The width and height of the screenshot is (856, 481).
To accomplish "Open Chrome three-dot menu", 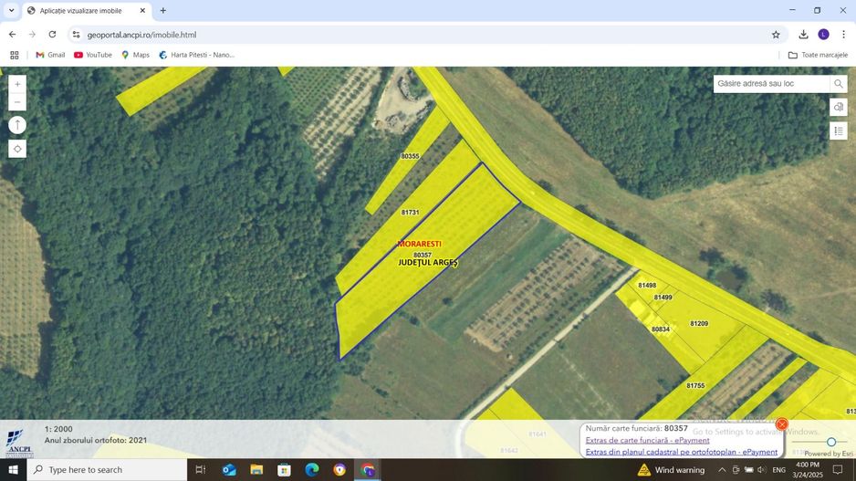I will [x=843, y=35].
